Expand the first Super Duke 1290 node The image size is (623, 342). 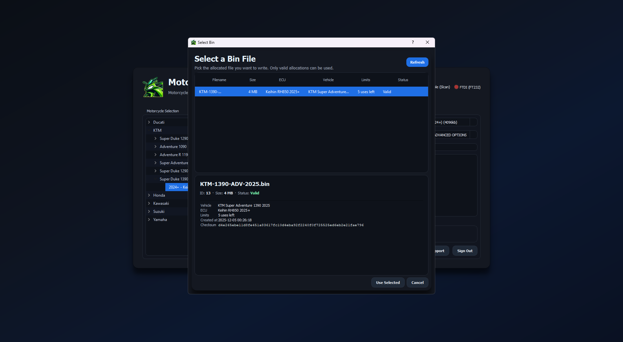coord(156,139)
